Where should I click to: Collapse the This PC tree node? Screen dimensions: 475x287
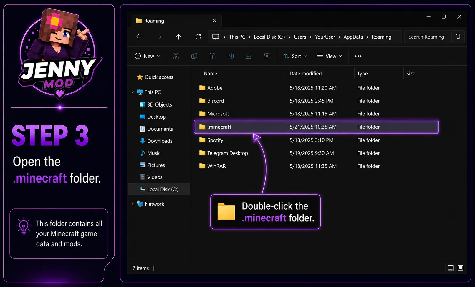[132, 92]
